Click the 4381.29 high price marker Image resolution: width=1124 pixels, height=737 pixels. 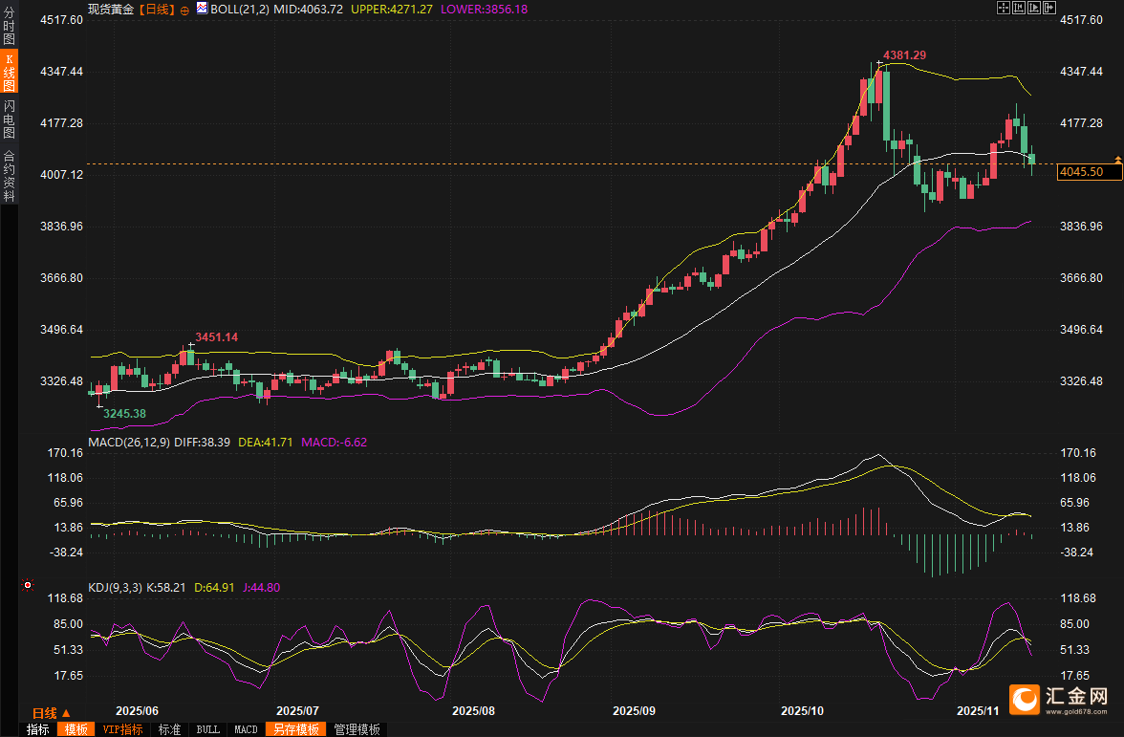click(x=903, y=55)
